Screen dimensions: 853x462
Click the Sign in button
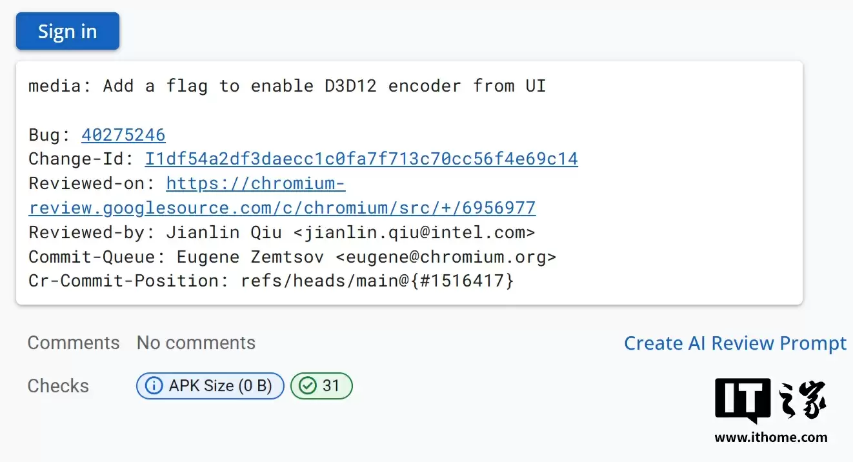[67, 31]
